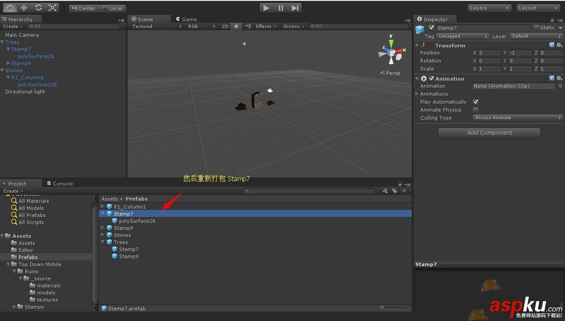This screenshot has height=321, width=565.
Task: Open the scene Effects menu
Action: tap(266, 26)
